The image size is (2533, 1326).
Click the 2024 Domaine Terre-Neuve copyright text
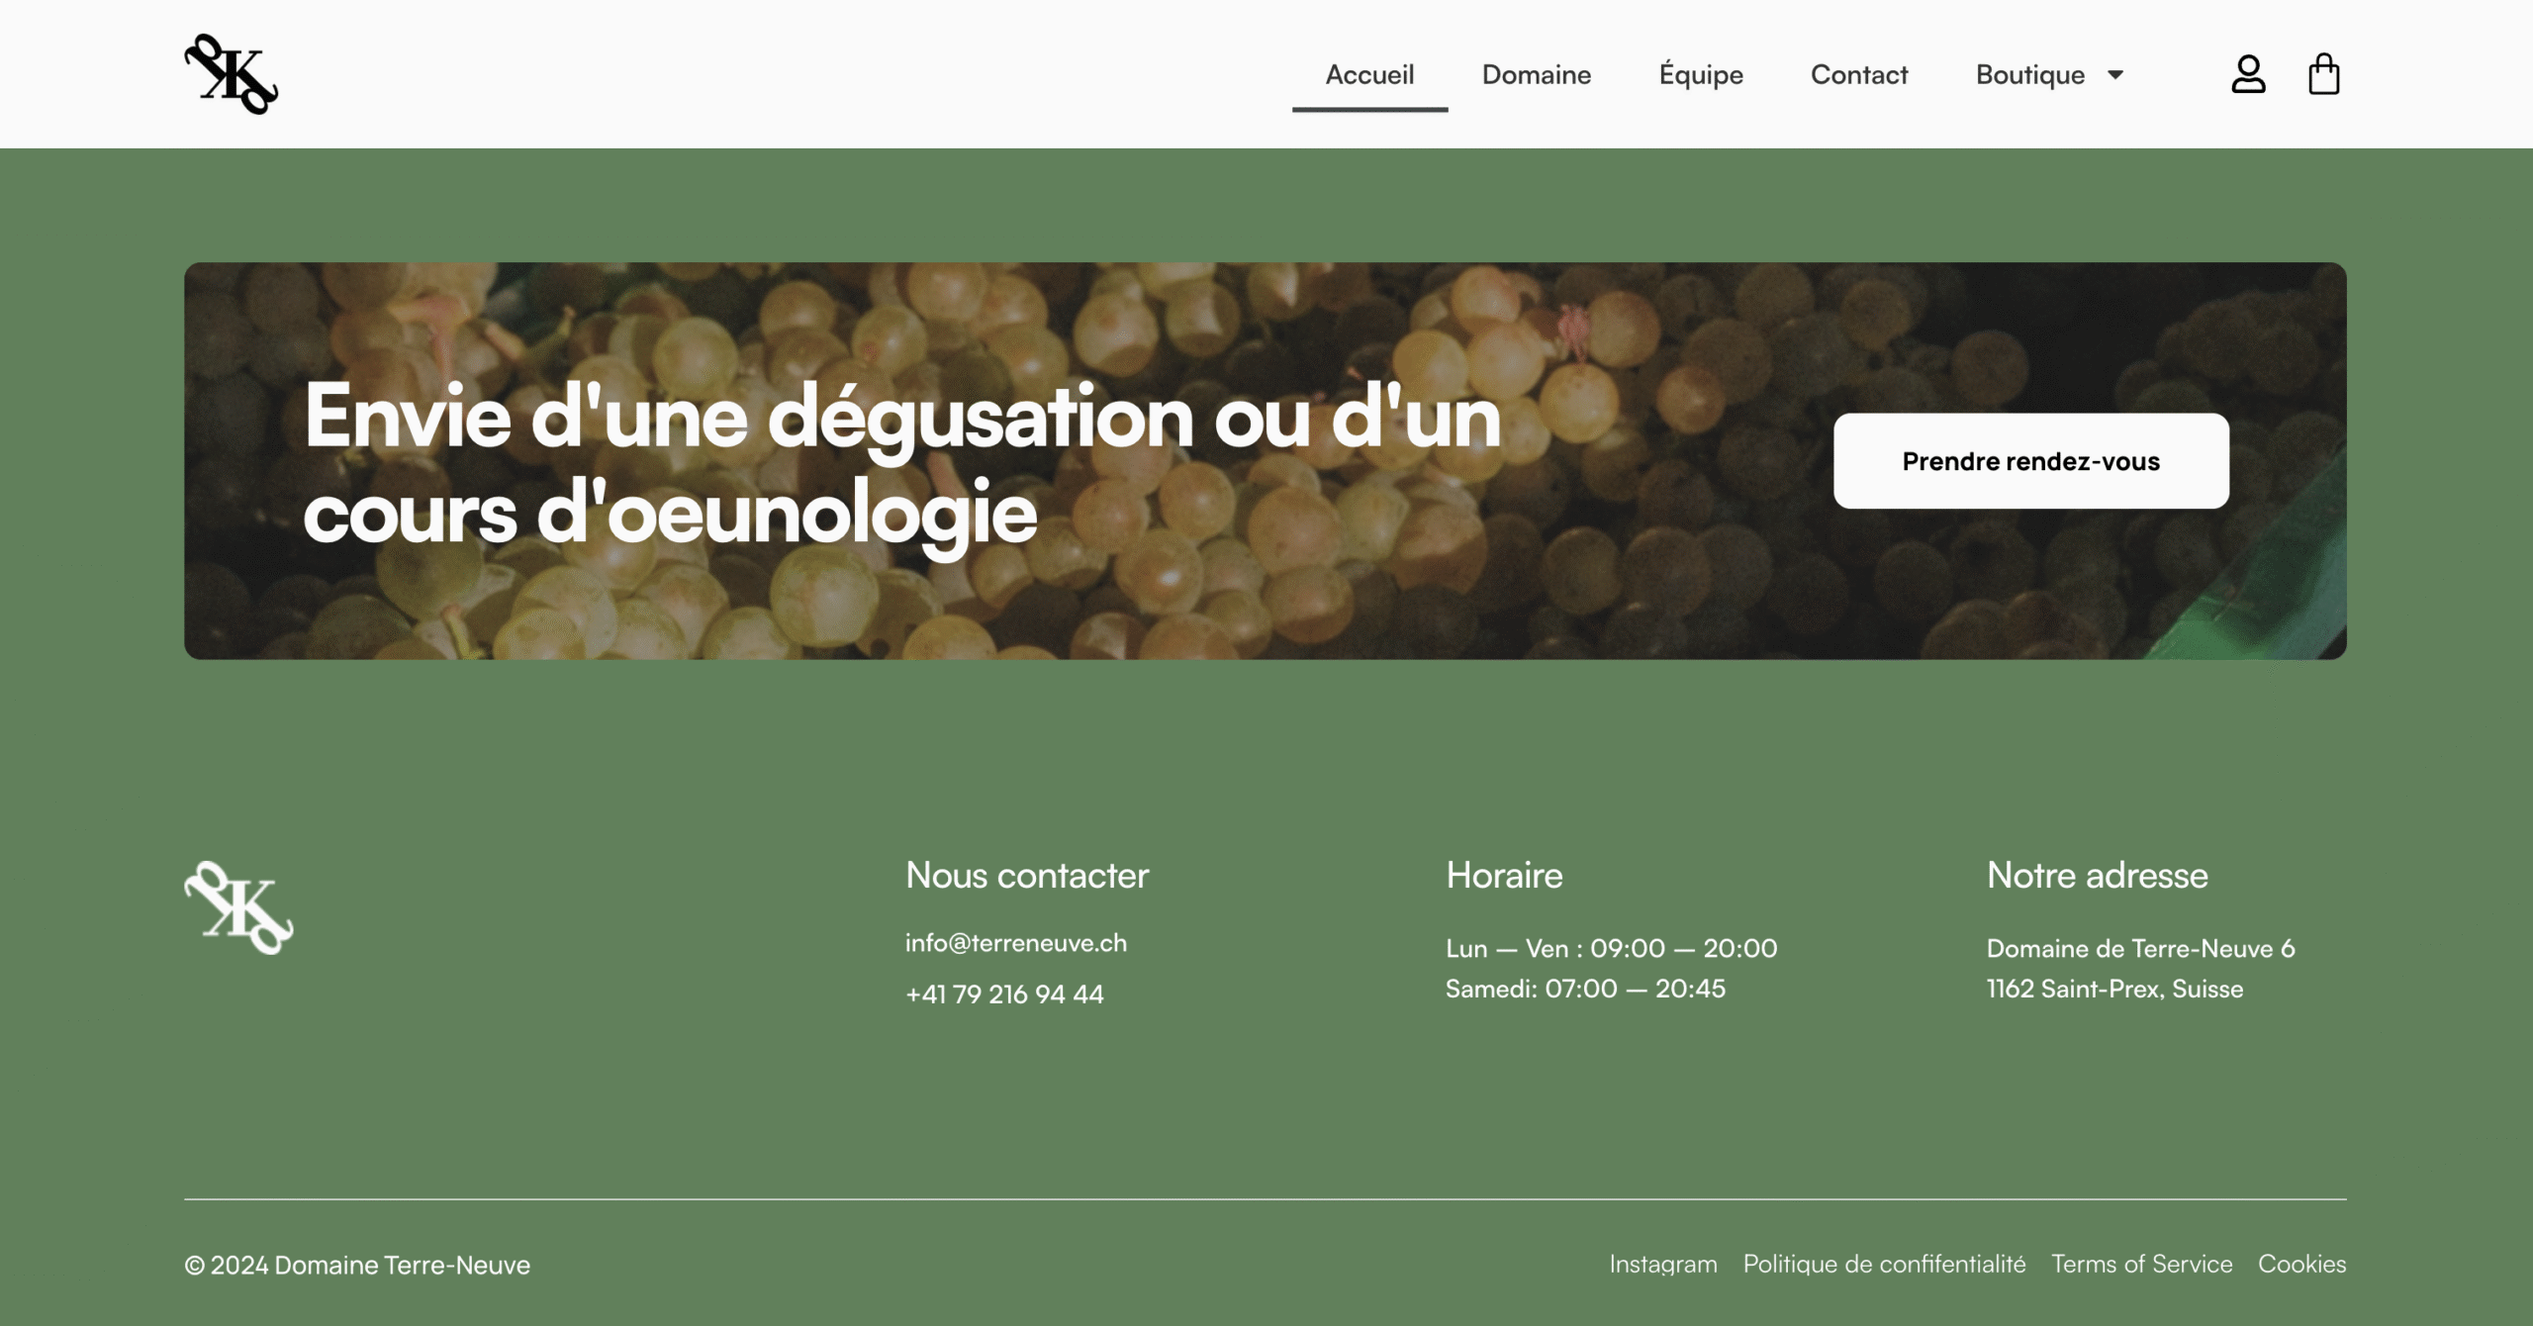(x=357, y=1266)
